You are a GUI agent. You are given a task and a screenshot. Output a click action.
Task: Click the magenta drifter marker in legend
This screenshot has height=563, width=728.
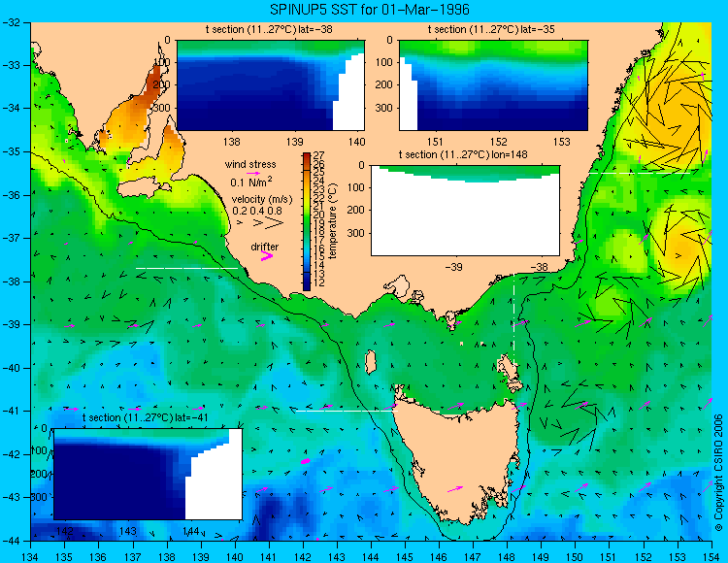(x=267, y=255)
